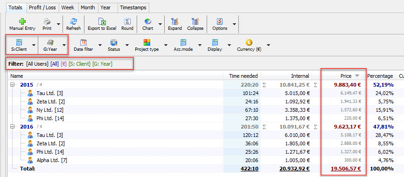Image resolution: width=404 pixels, height=177 pixels.
Task: Sort by the Internal column header
Action: click(286, 76)
